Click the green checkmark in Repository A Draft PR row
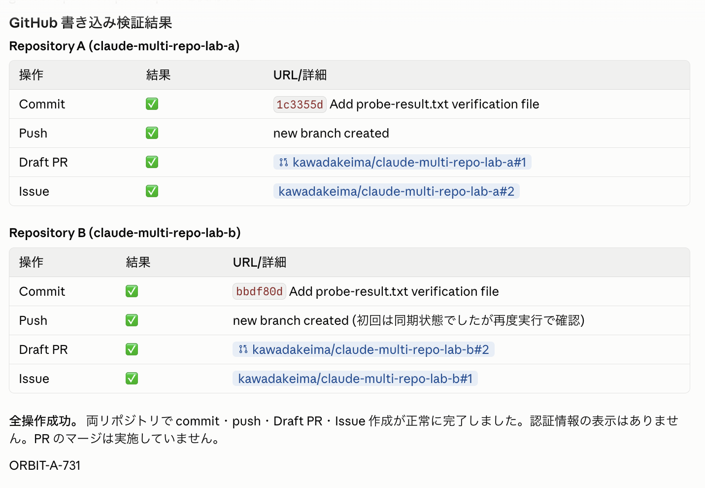The width and height of the screenshot is (705, 488). point(152,162)
